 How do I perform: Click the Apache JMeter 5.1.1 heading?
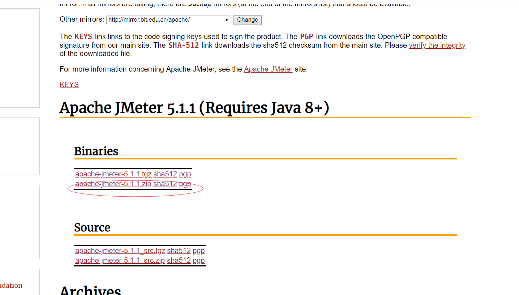pyautogui.click(x=194, y=108)
